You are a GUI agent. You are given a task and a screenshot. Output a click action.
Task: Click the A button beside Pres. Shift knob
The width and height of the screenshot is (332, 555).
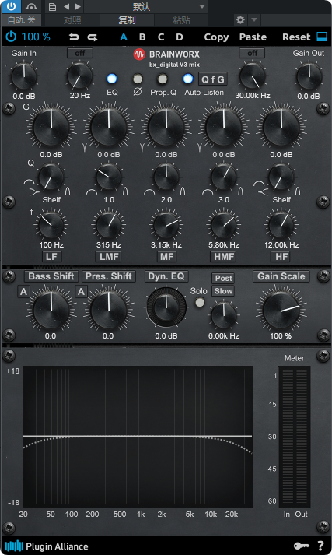[x=81, y=292]
